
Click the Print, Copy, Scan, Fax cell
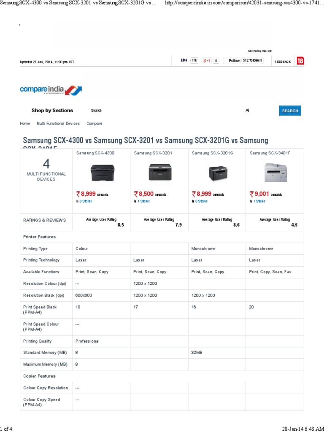pyautogui.click(x=270, y=272)
